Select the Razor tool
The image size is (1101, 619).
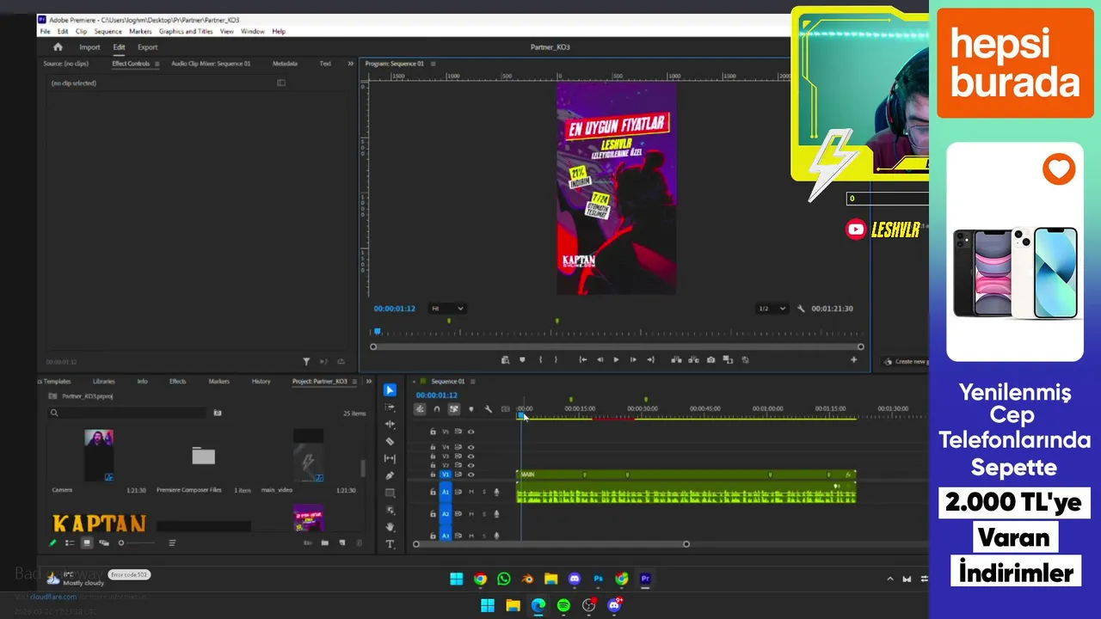click(390, 441)
